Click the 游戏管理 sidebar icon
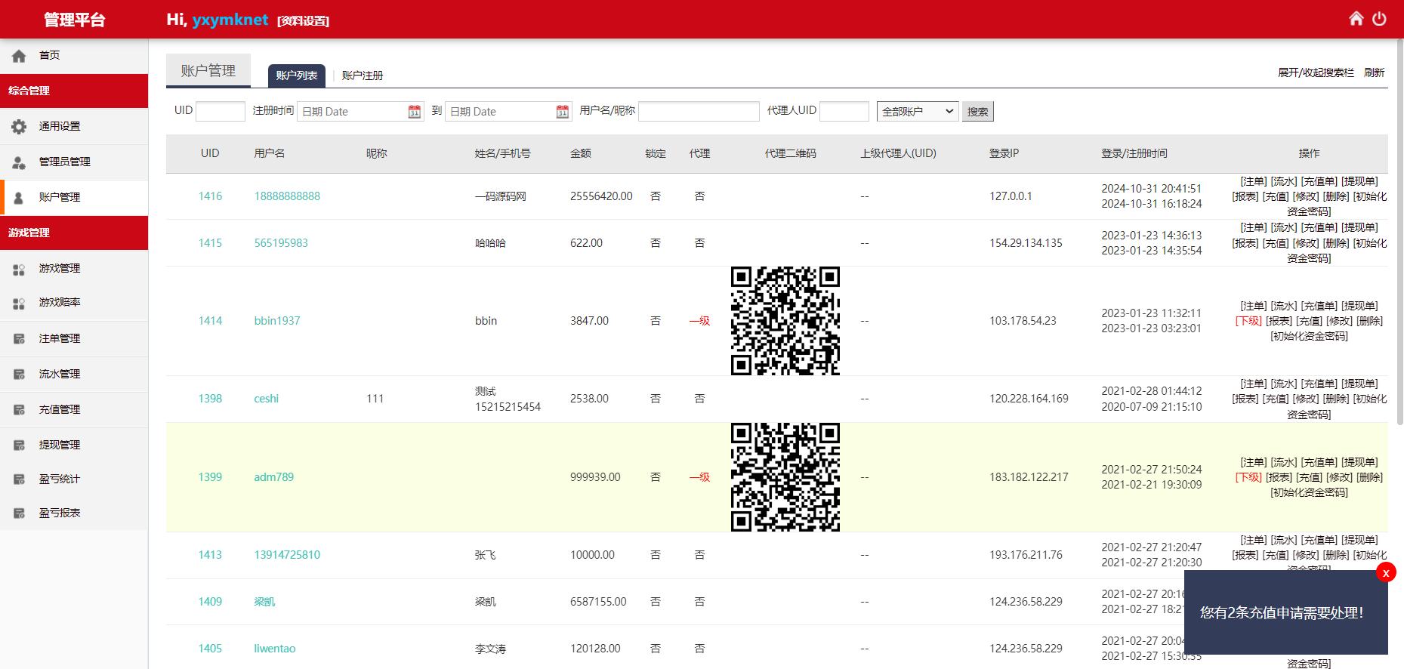 coord(19,268)
